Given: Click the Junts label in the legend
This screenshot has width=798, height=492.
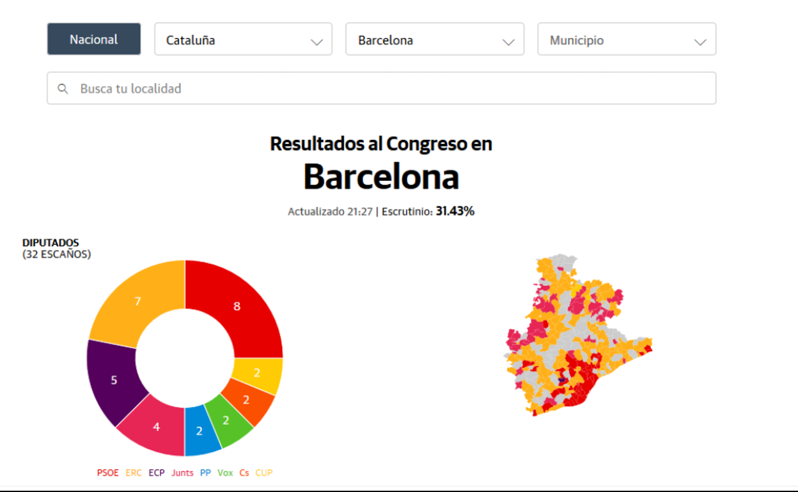Looking at the screenshot, I should click(182, 473).
